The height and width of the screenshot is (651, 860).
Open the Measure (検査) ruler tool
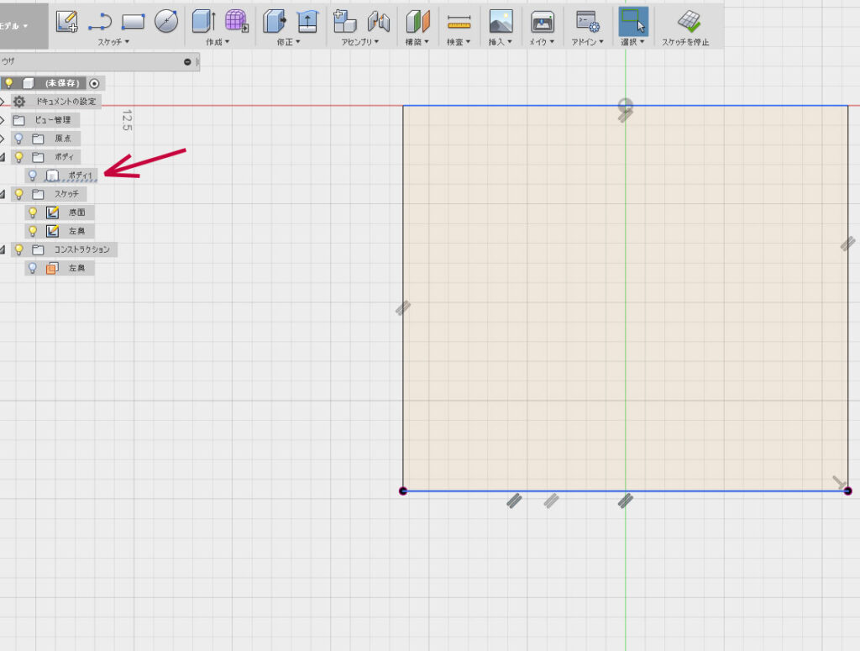point(459,22)
